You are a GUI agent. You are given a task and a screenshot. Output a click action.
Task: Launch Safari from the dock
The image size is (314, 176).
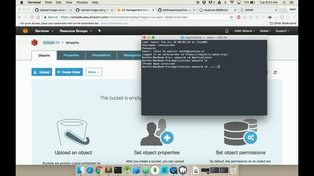90,170
